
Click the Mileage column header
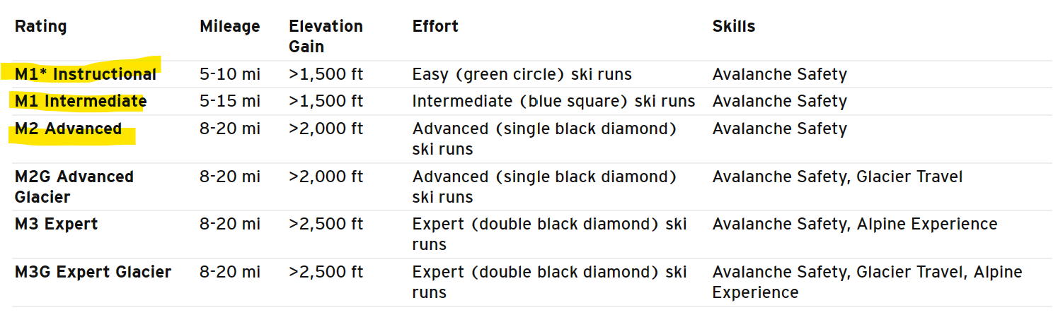(x=229, y=27)
